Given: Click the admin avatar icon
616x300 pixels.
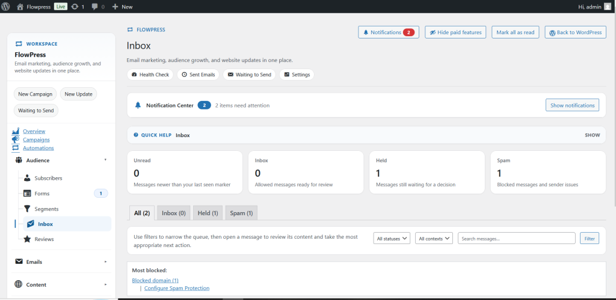Looking at the screenshot, I should (x=608, y=6).
